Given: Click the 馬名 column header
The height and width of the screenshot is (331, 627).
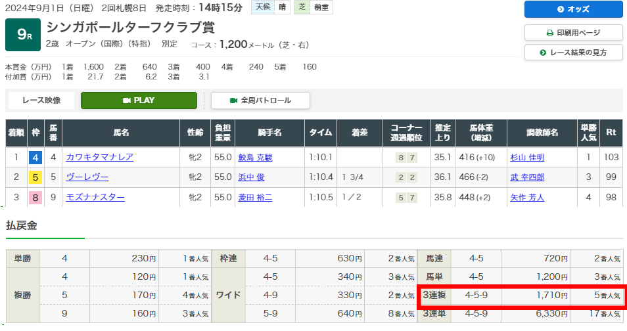Looking at the screenshot, I should (121, 133).
